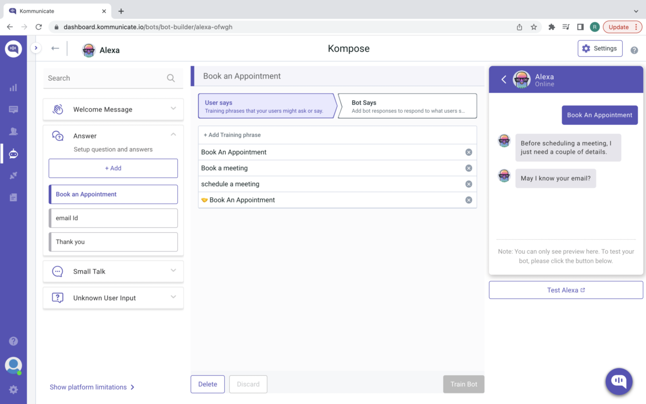Open the bot integration sidebar icon
Viewport: 646px width, 404px height.
[x=13, y=153]
